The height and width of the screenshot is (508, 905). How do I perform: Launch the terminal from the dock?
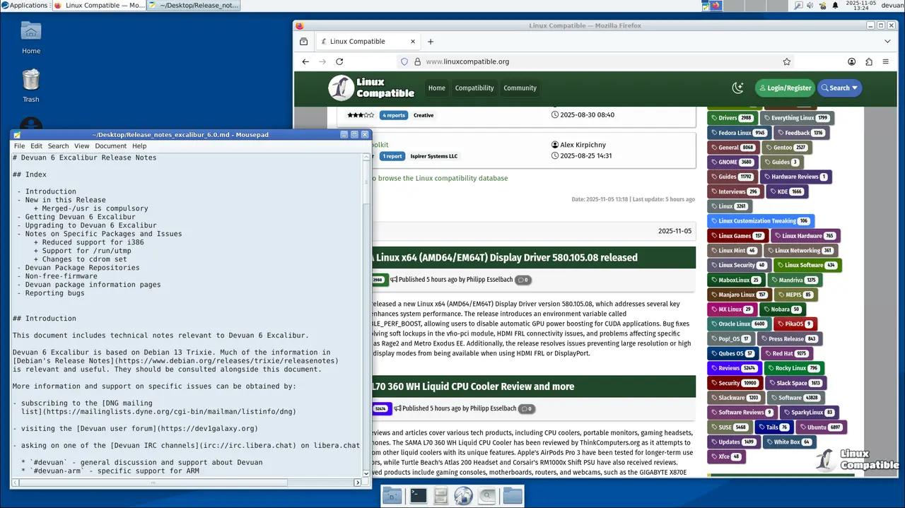pos(418,496)
